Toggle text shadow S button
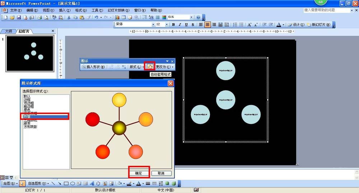359x193 pixels. [x=193, y=24]
